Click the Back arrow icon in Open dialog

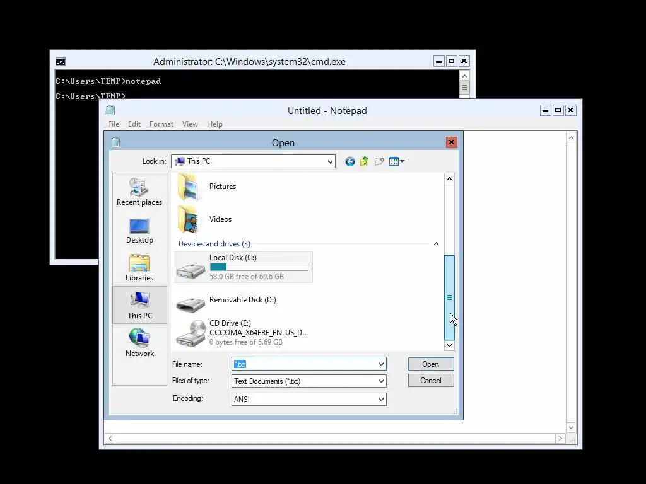coord(349,161)
